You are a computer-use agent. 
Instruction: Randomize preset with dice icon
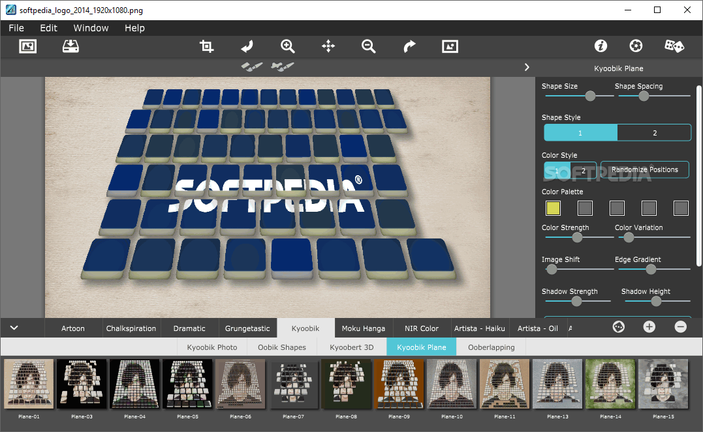[x=674, y=46]
